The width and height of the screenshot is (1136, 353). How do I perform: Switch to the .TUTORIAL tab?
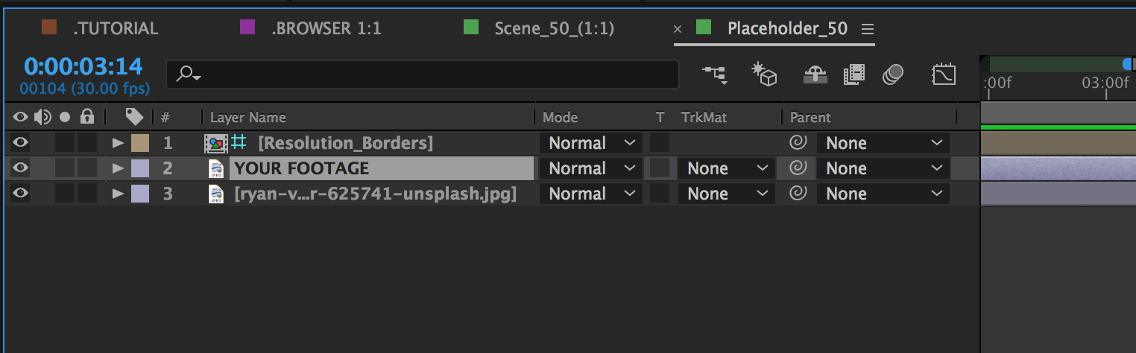click(115, 28)
